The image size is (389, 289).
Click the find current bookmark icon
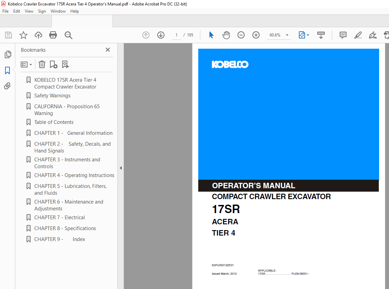65,65
